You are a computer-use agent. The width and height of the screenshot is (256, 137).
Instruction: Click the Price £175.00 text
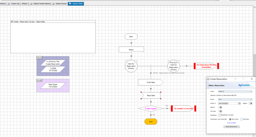click(231, 123)
